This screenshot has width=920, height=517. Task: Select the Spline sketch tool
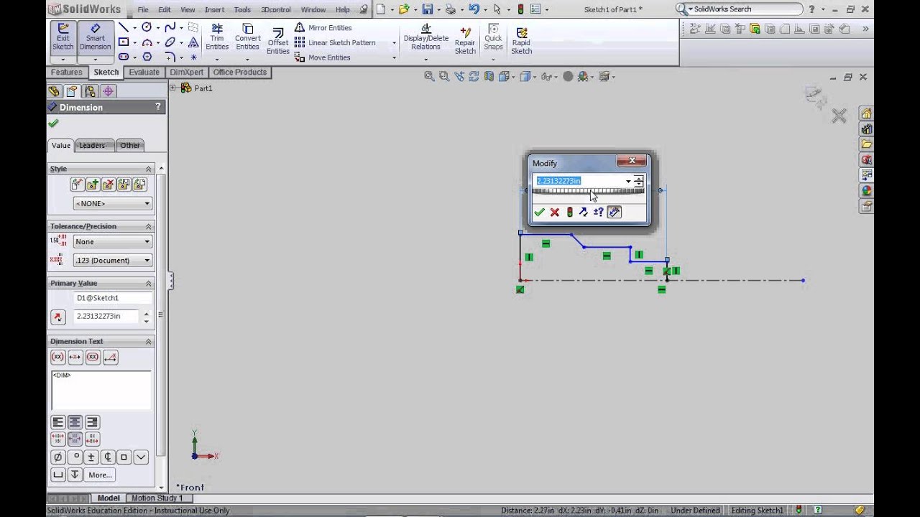(x=170, y=27)
